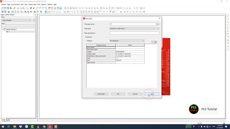Viewport: 230px width, 129px height.
Task: Click the browse button beside Page type
Action: pos(158,29)
